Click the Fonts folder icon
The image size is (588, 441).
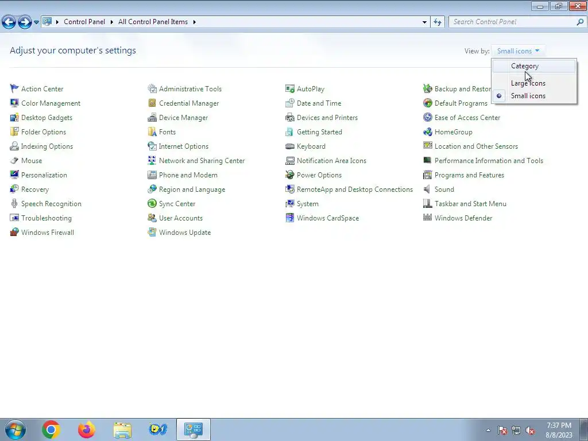pyautogui.click(x=152, y=131)
